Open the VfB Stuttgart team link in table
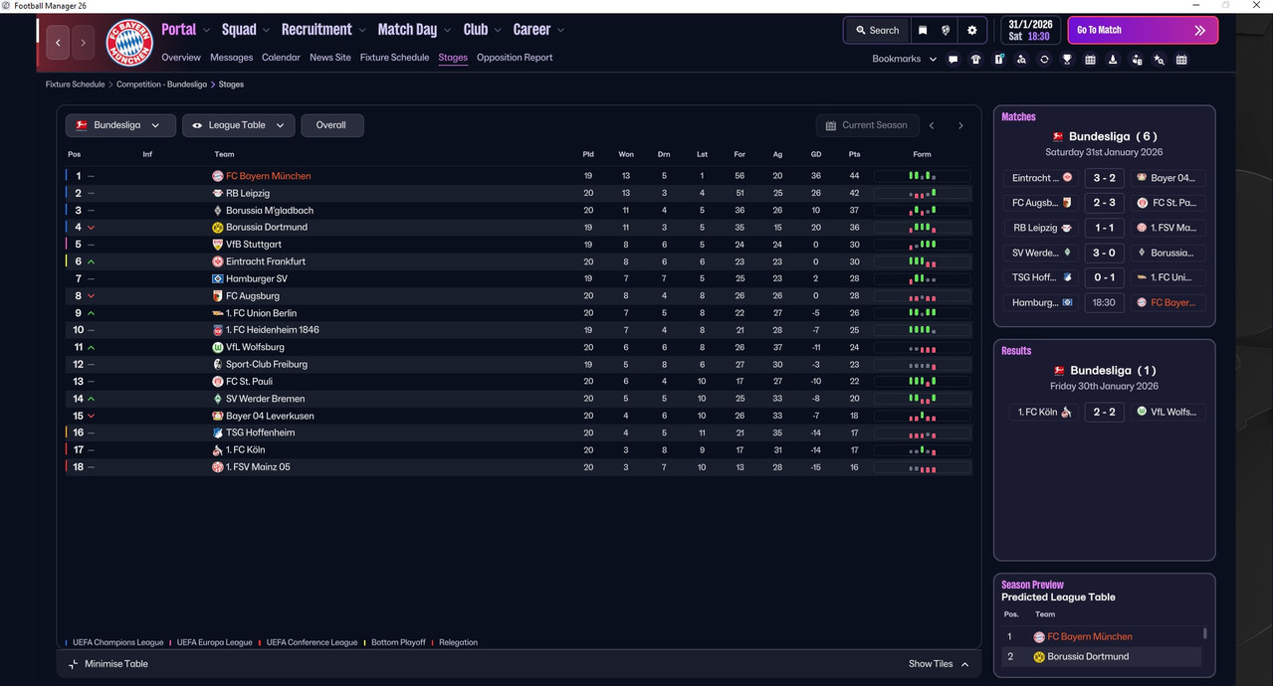The image size is (1273, 686). pos(254,245)
